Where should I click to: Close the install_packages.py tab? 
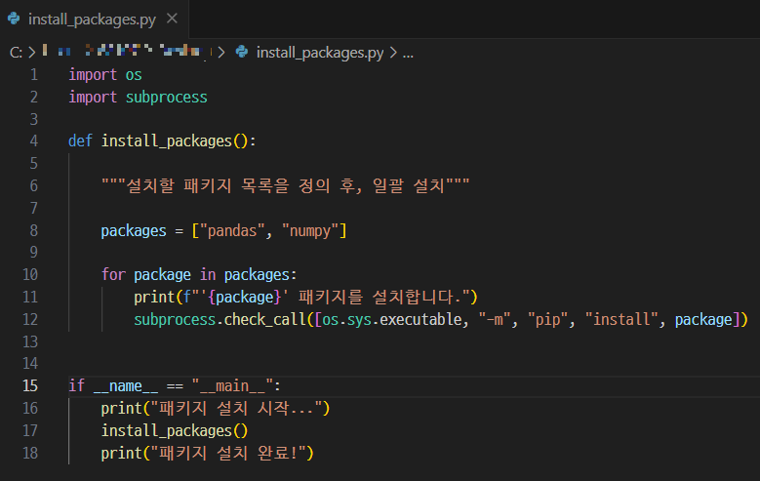172,19
